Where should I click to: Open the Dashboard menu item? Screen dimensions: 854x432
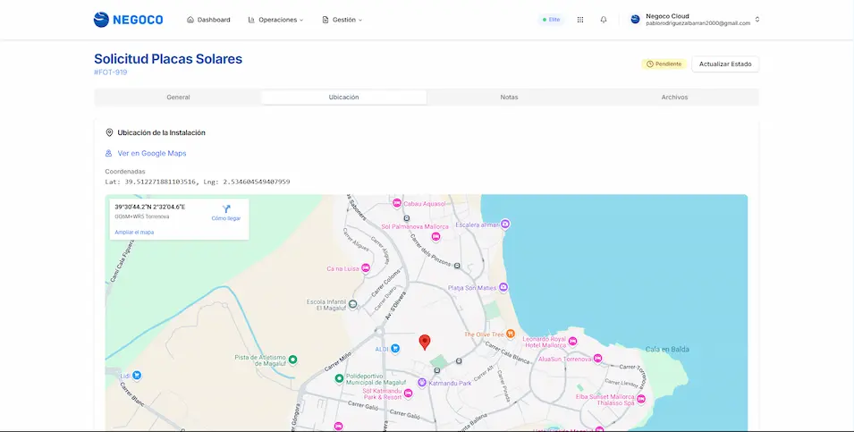208,20
